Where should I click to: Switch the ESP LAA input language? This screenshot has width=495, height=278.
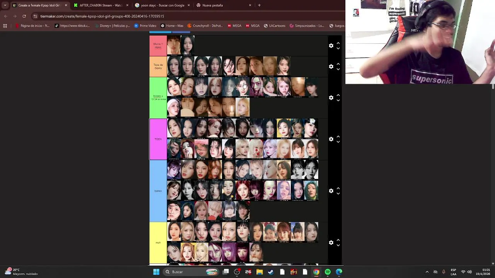[x=453, y=272]
